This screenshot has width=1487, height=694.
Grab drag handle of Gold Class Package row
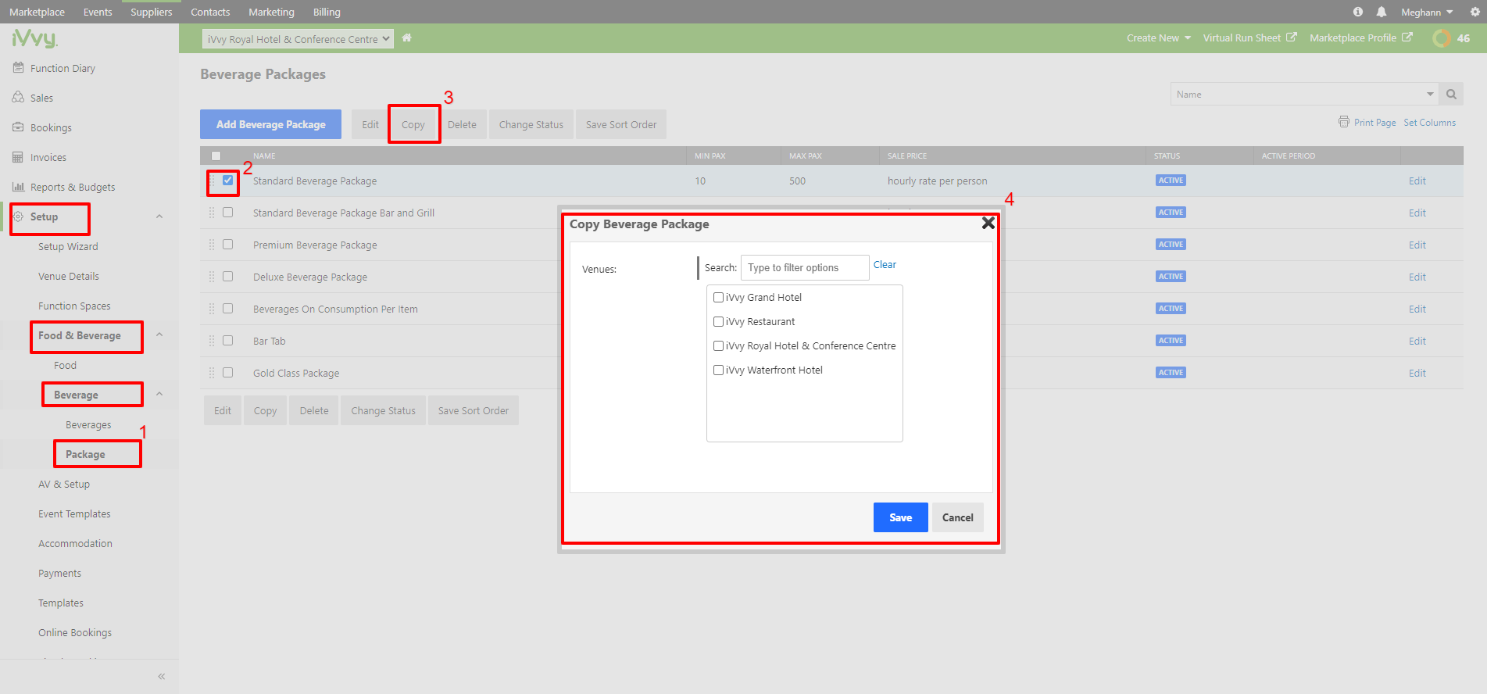point(211,373)
